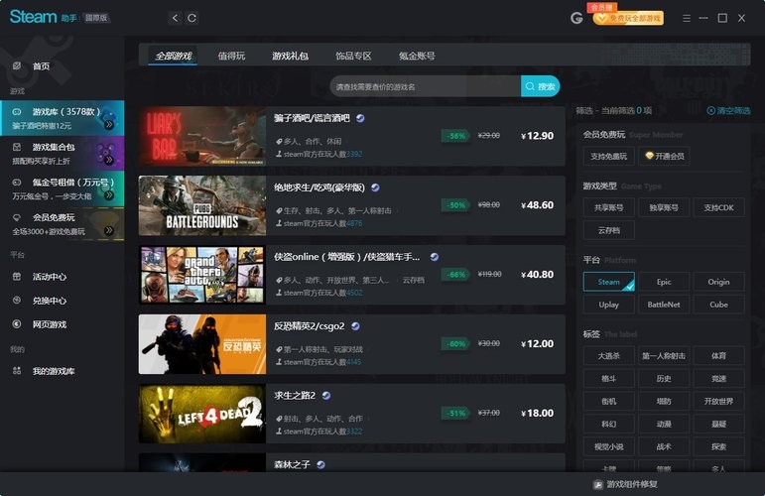Toggle the Epic platform filter

[x=664, y=282]
